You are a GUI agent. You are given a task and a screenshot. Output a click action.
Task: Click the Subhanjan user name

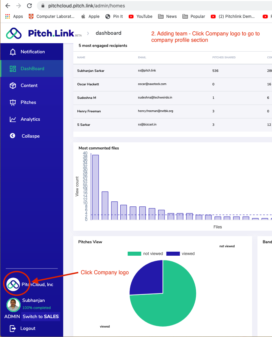33,301
